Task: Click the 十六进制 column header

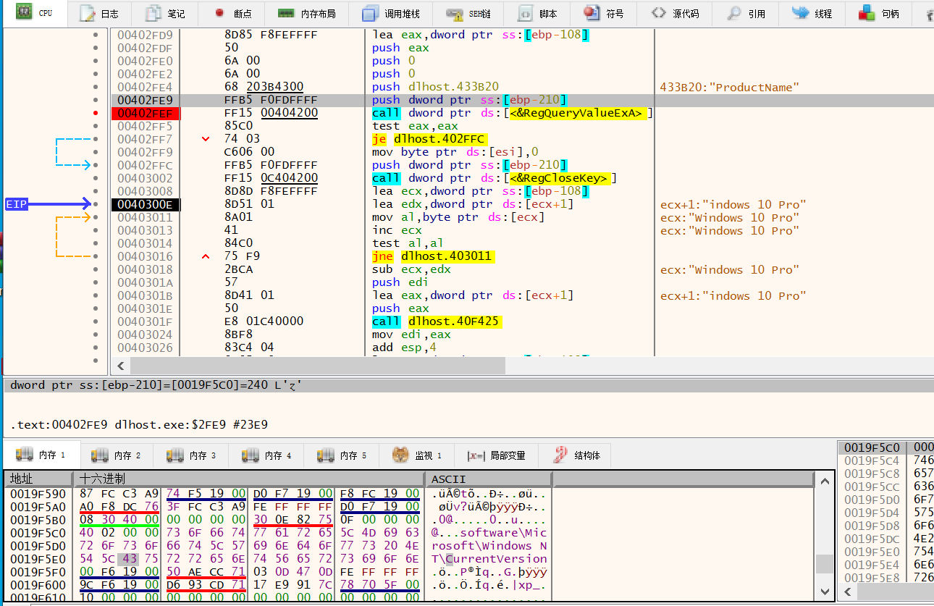Action: (249, 479)
